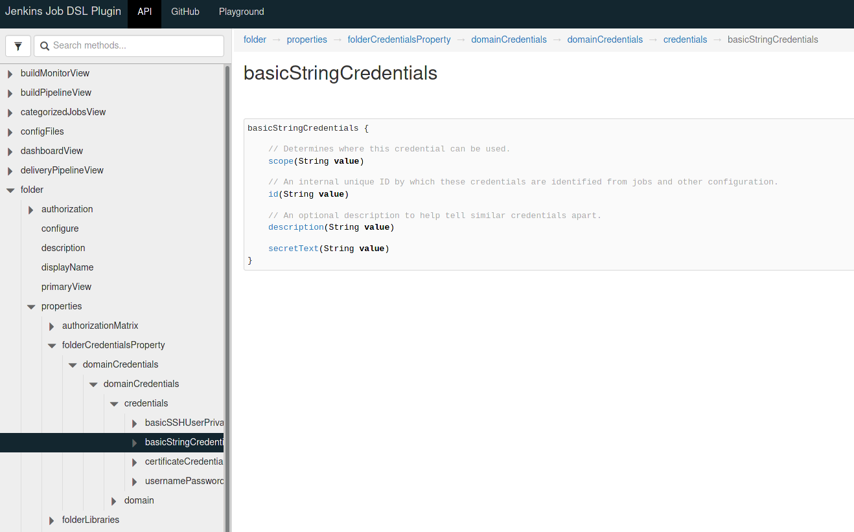The image size is (854, 532).
Task: Expand the configFiles node arrow
Action: click(10, 132)
